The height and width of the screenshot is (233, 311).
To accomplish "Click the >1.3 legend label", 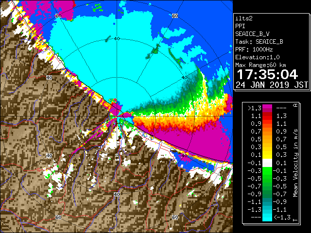I will click(x=255, y=108).
